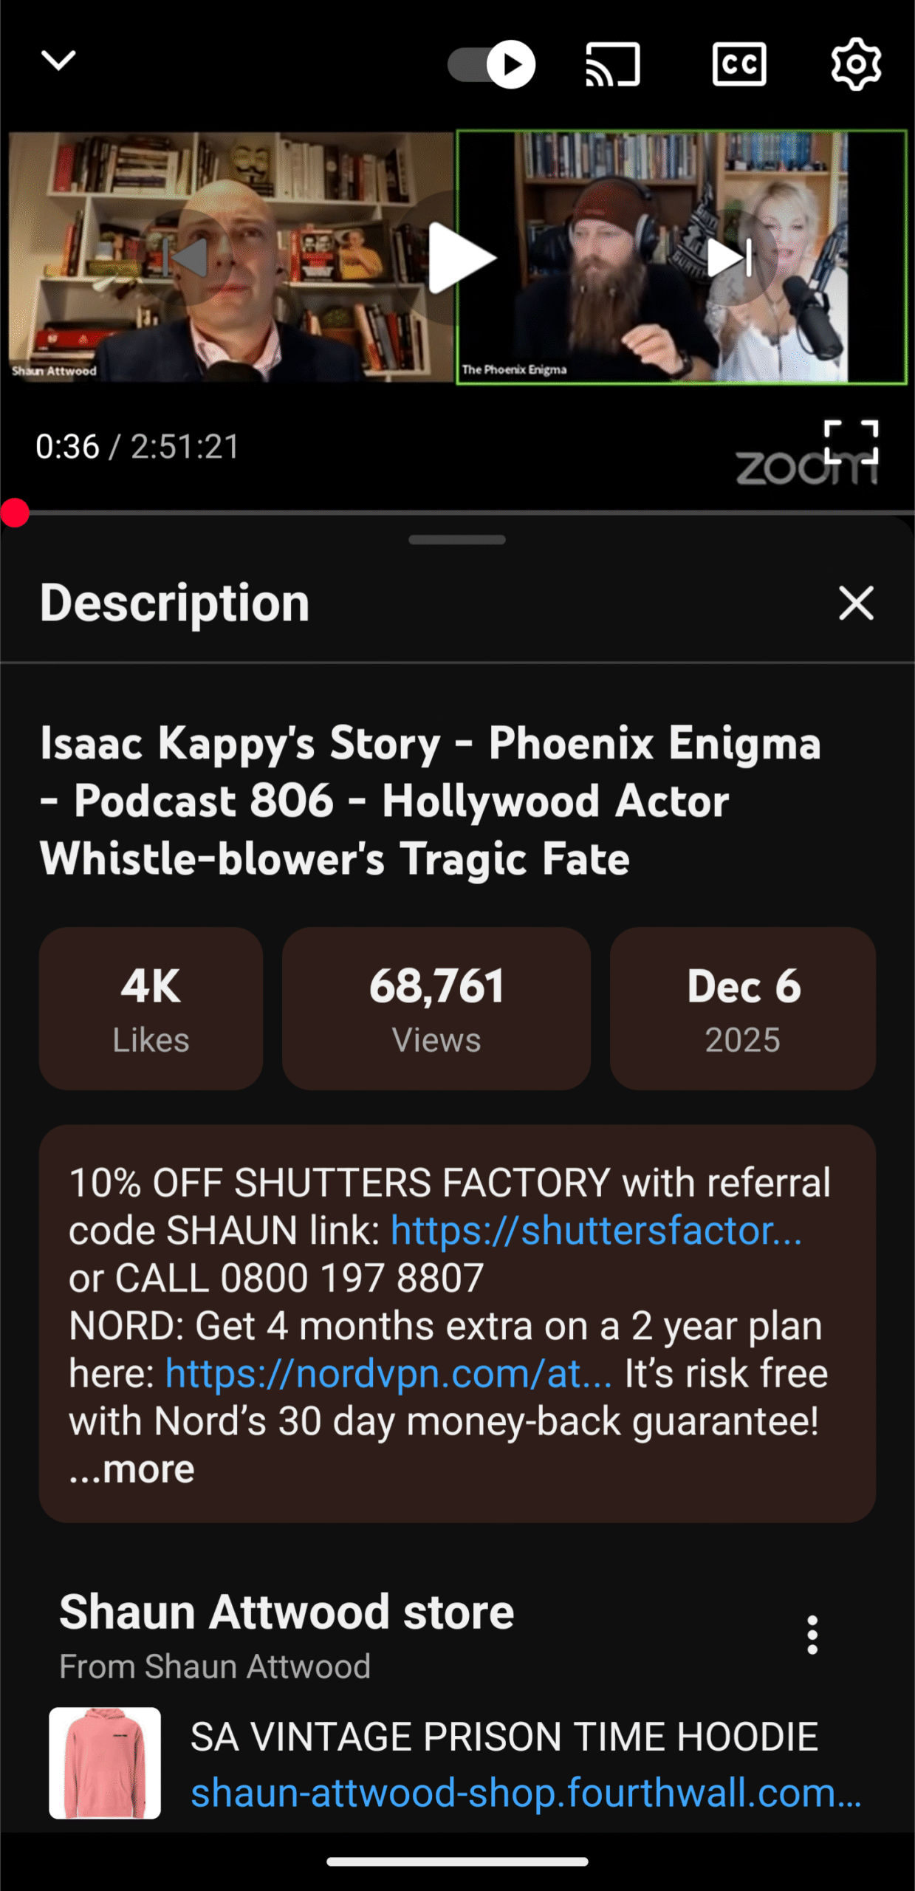Skip to the next video
Image resolution: width=915 pixels, height=1891 pixels.
pyautogui.click(x=730, y=258)
